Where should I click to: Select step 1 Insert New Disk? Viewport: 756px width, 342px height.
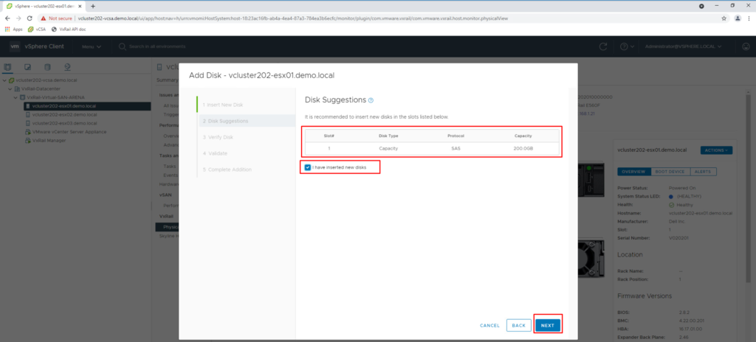pyautogui.click(x=247, y=105)
